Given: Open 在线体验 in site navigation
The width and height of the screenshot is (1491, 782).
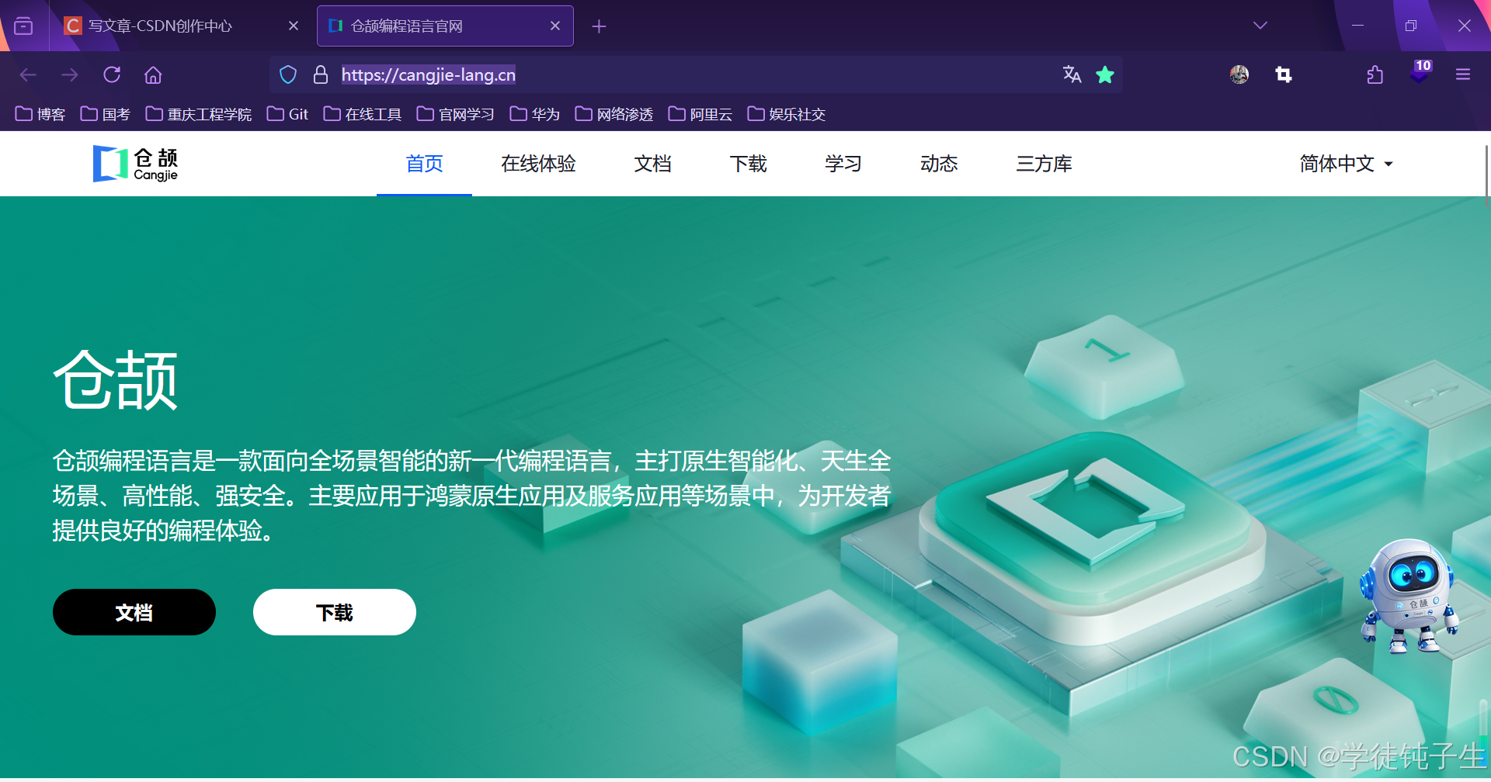Looking at the screenshot, I should [538, 164].
